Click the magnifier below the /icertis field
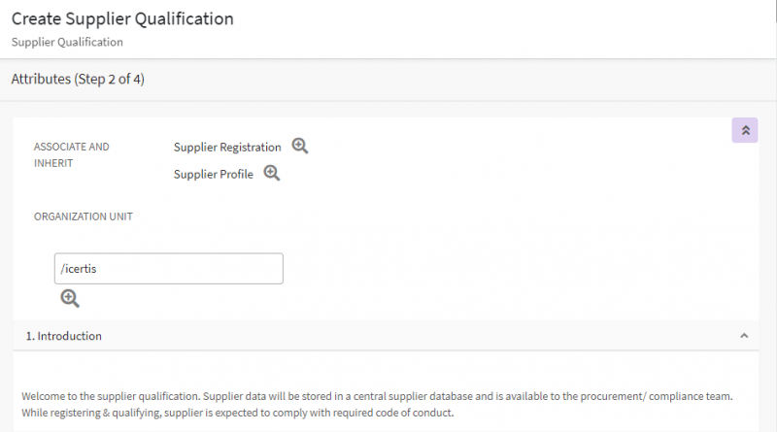This screenshot has height=432, width=777. 70,298
